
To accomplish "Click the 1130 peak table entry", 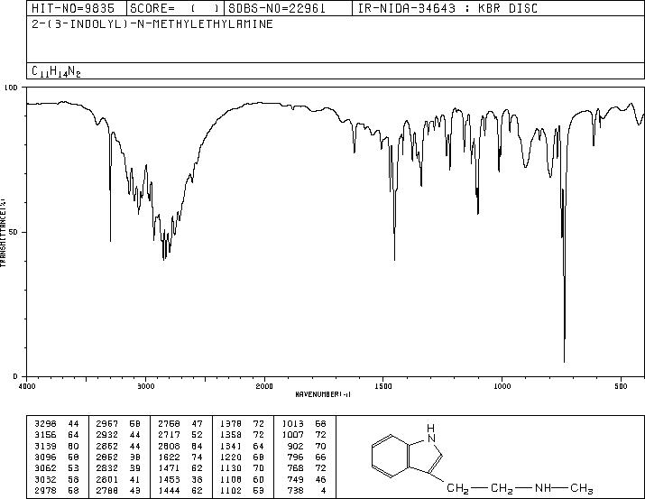I will click(243, 468).
